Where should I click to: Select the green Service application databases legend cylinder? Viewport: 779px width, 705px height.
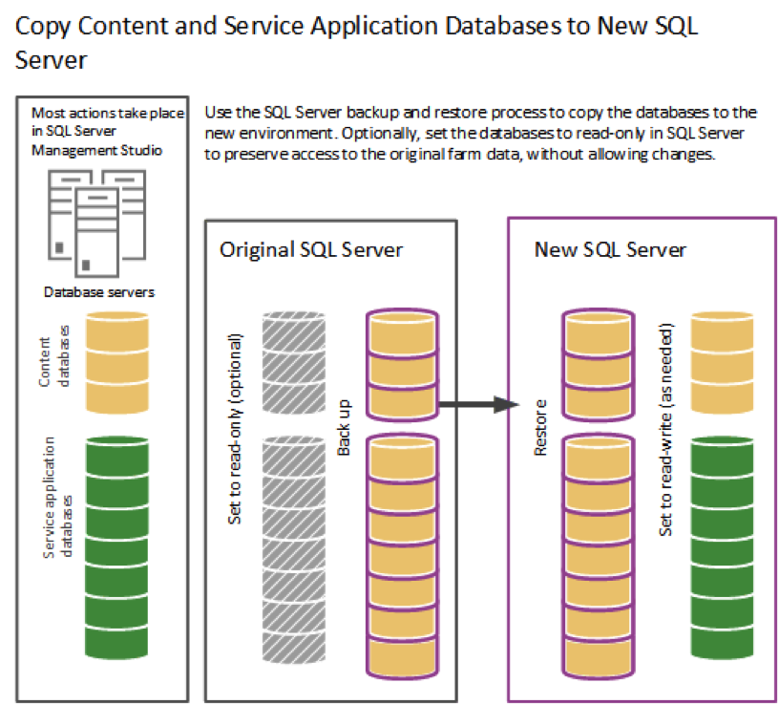click(119, 537)
